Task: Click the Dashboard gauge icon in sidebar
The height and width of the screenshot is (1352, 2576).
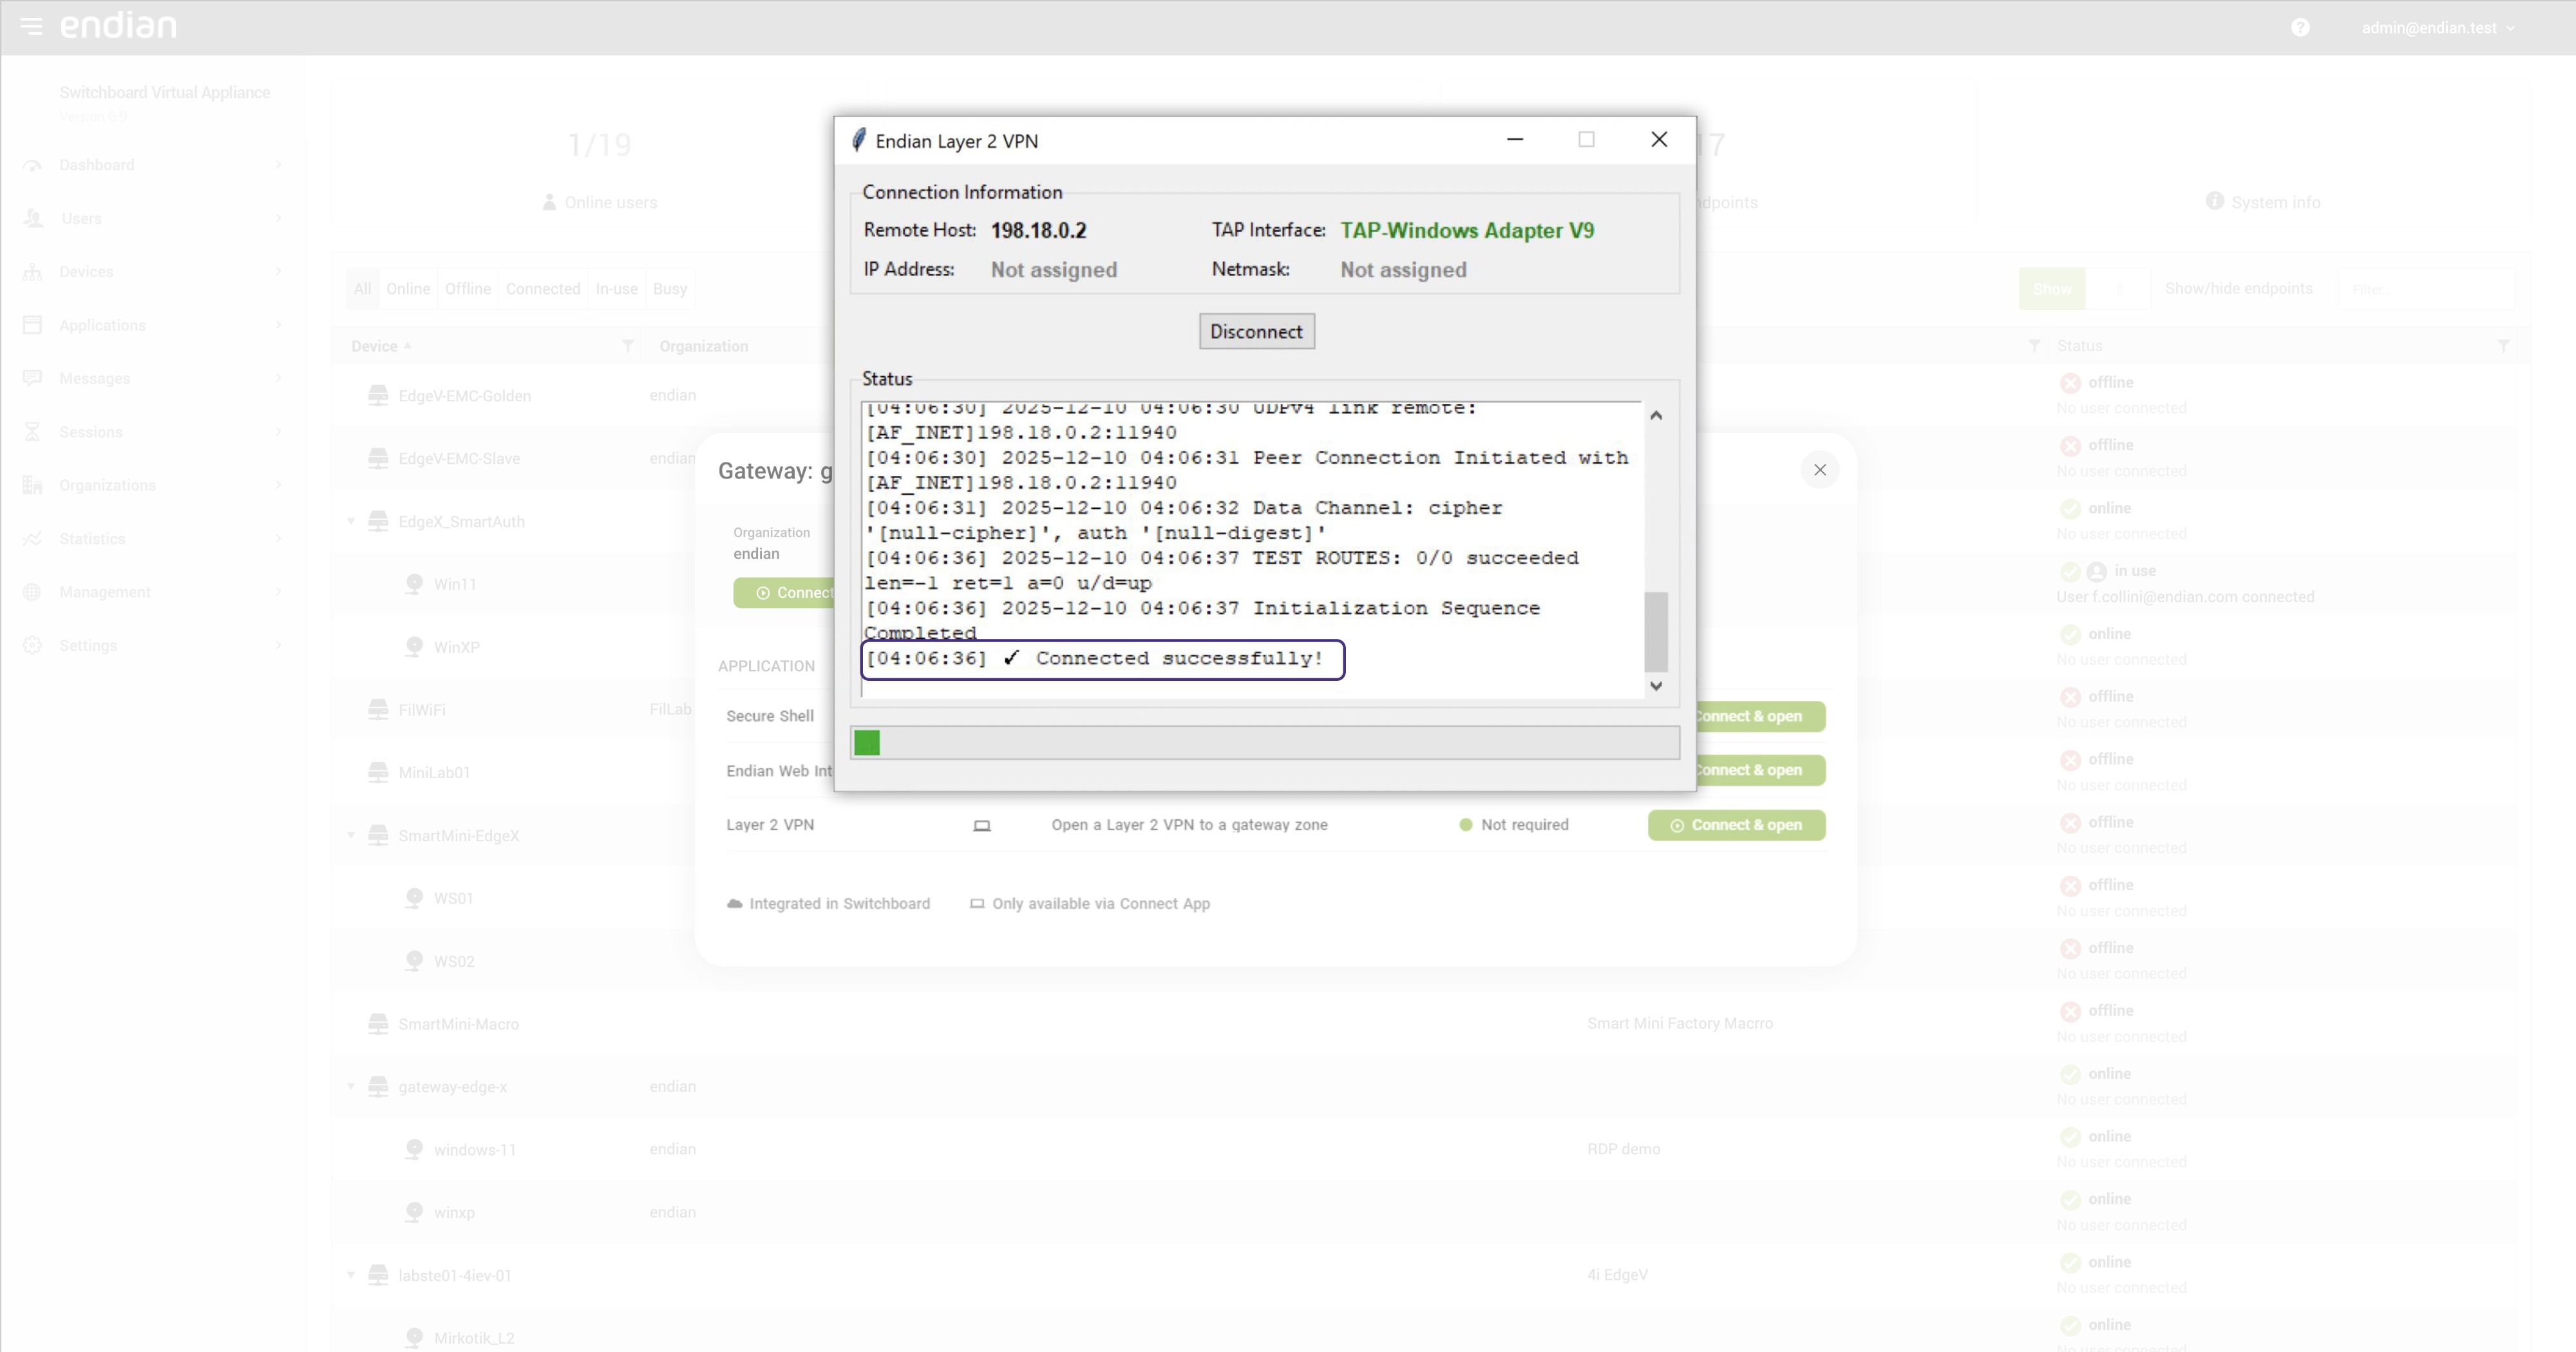Action: [32, 165]
